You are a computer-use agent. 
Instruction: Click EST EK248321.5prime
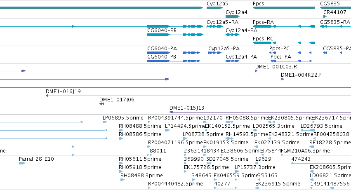click(291, 134)
